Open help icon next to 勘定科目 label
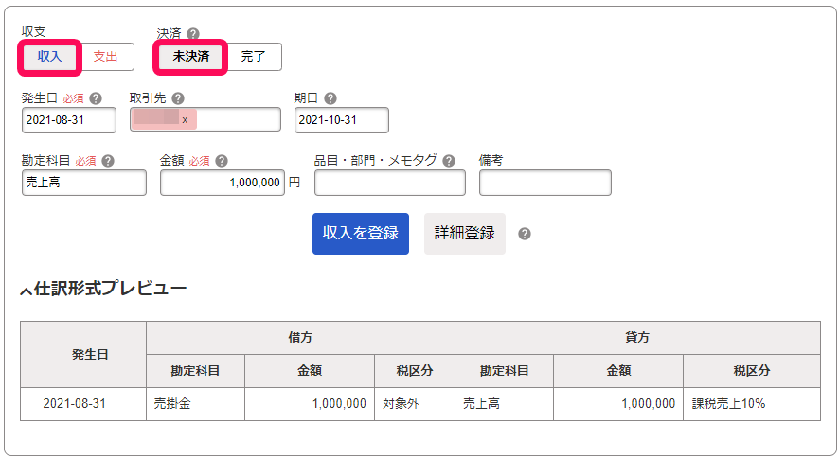The width and height of the screenshot is (839, 459). click(108, 161)
